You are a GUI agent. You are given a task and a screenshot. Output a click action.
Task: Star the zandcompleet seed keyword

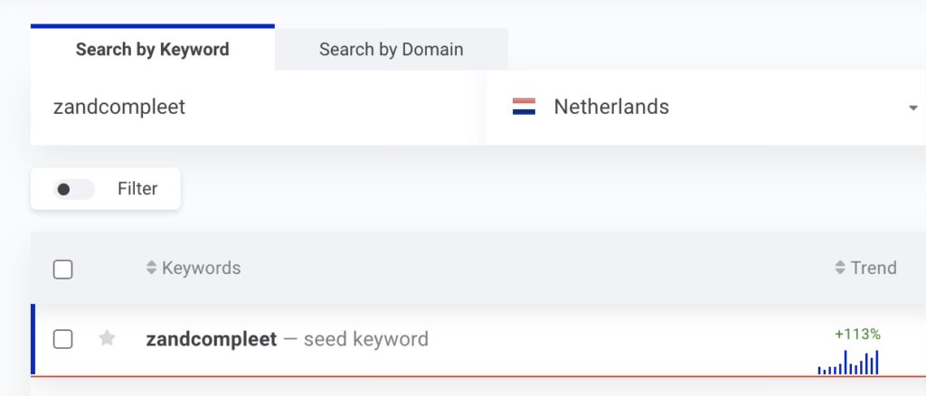[x=107, y=339]
